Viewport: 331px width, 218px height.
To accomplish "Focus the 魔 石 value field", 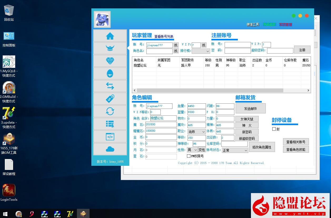I will (161, 125).
